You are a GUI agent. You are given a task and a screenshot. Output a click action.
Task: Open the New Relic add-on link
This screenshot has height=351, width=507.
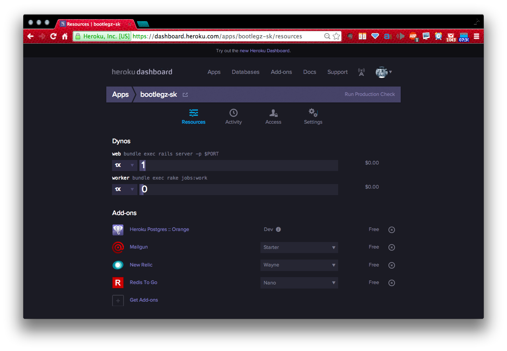click(x=141, y=265)
